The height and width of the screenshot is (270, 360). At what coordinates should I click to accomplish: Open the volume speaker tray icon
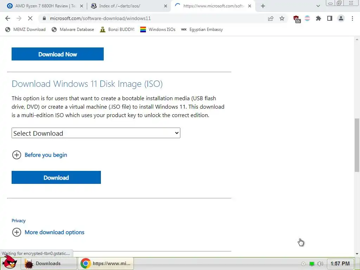tap(320, 264)
